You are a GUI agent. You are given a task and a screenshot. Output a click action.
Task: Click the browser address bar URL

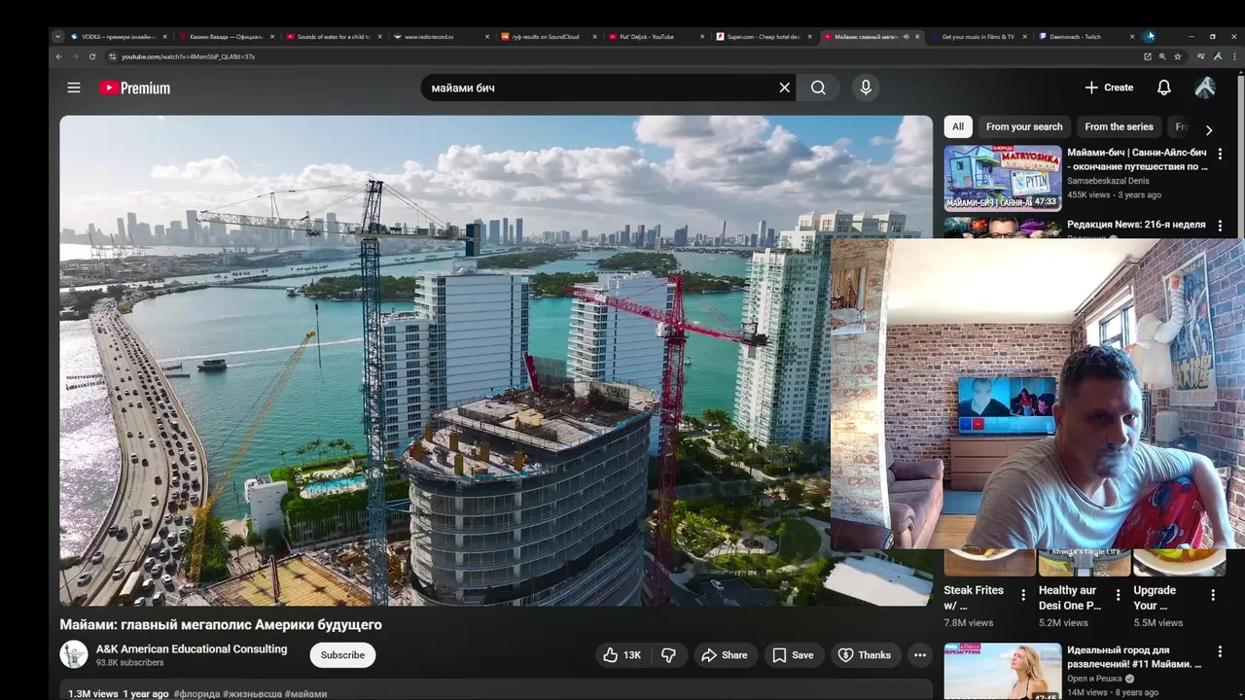point(188,56)
